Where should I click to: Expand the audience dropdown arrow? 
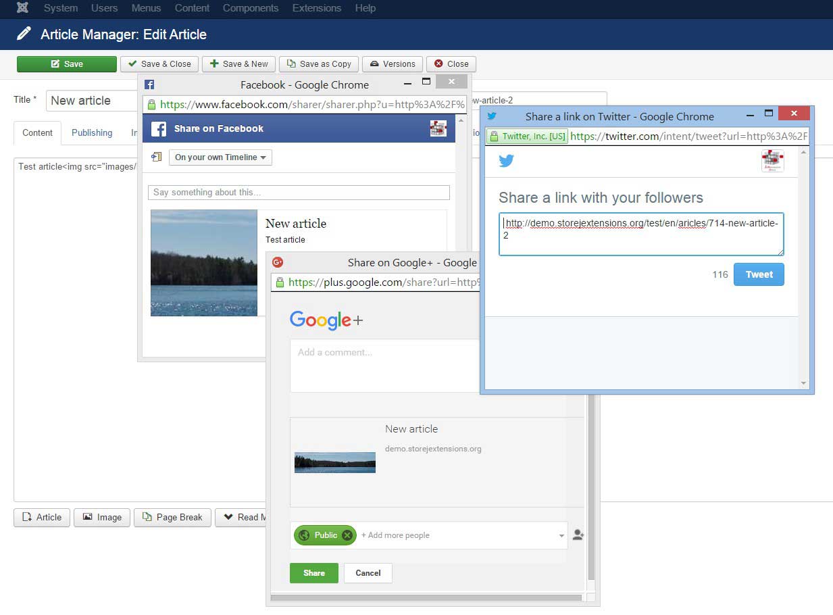(562, 536)
